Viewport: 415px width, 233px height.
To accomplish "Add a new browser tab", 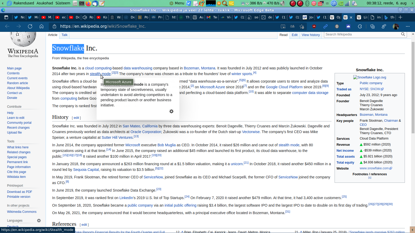I will tap(400, 17).
